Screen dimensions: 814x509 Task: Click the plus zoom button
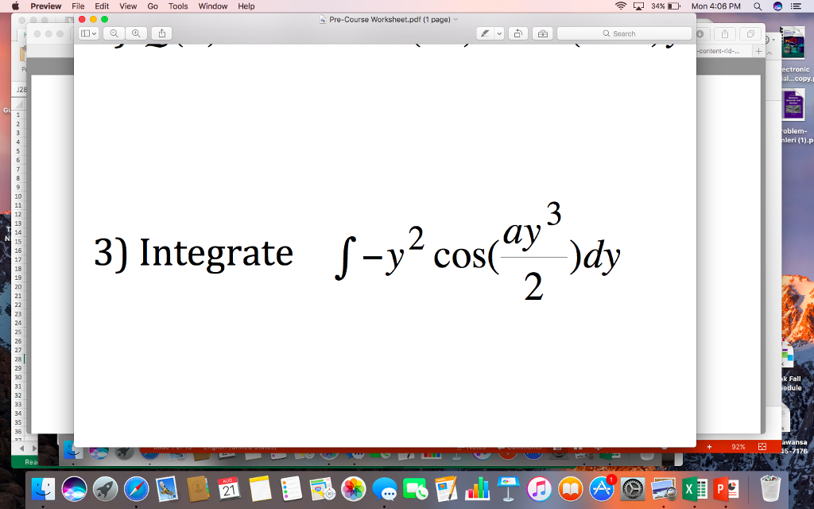coord(708,447)
